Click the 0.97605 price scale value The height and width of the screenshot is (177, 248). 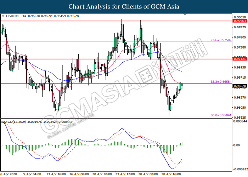click(240, 37)
